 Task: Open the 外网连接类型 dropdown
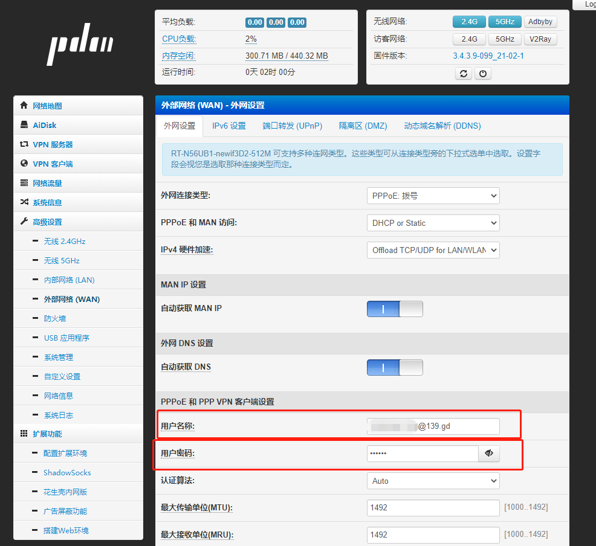[433, 196]
